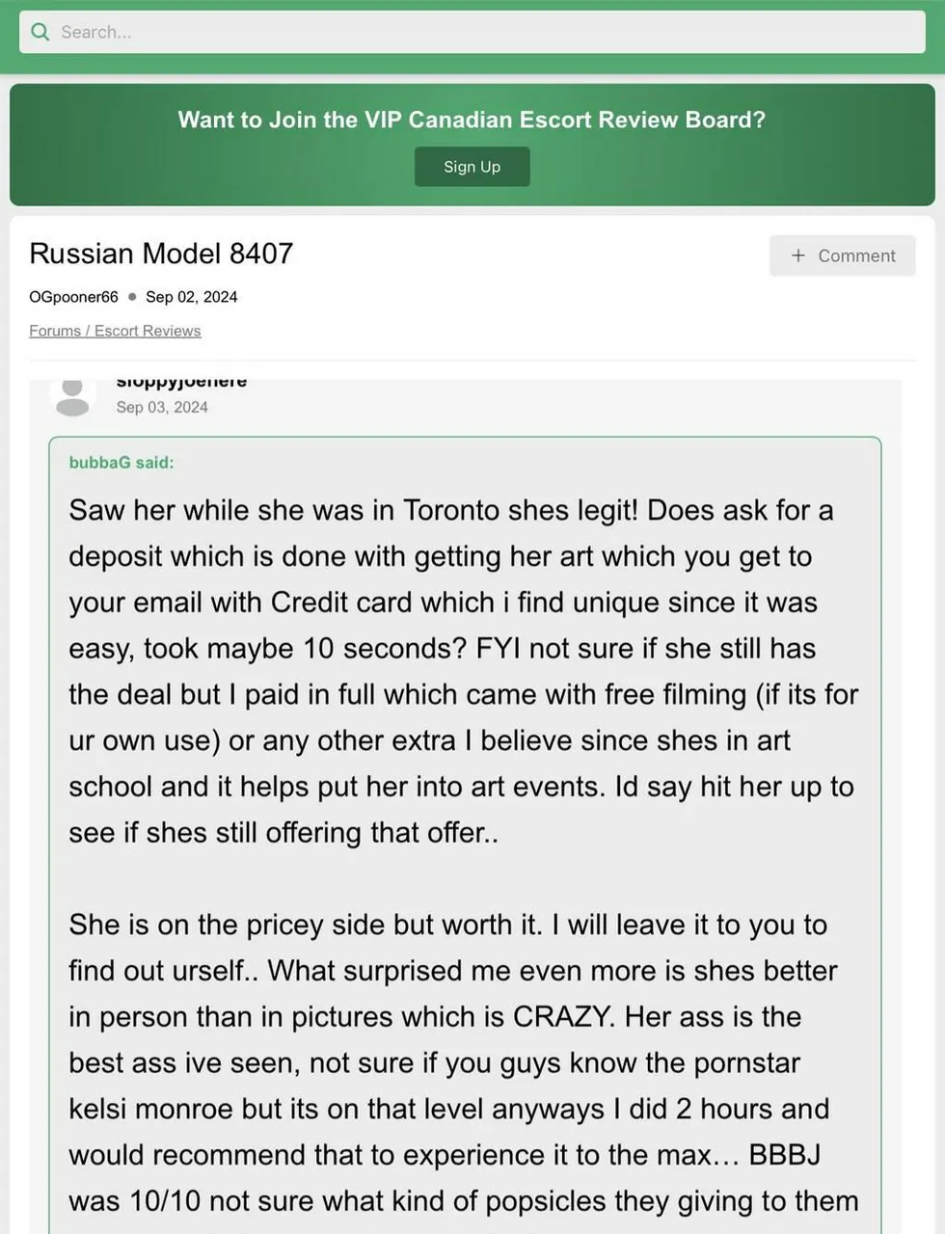Focus the Search input field
The image size is (945, 1234).
coord(482,32)
